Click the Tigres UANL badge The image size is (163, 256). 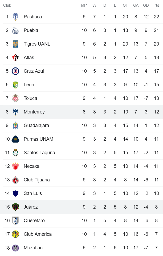click(16, 44)
